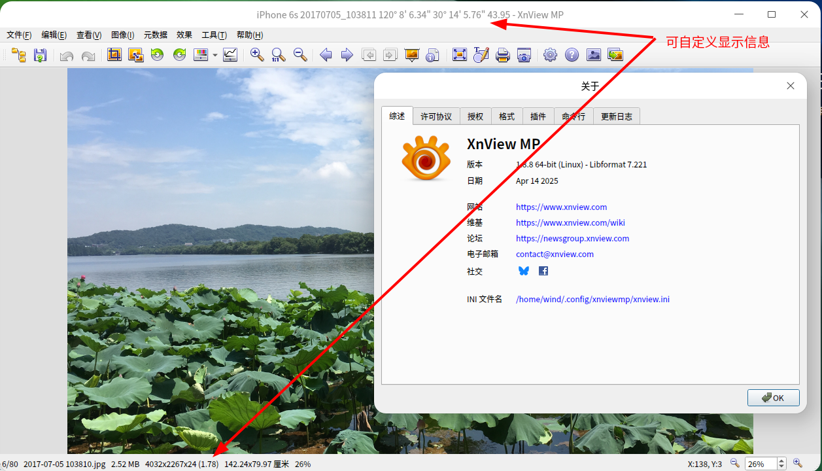
Task: Open the Levels curve tool icon
Action: click(x=230, y=55)
